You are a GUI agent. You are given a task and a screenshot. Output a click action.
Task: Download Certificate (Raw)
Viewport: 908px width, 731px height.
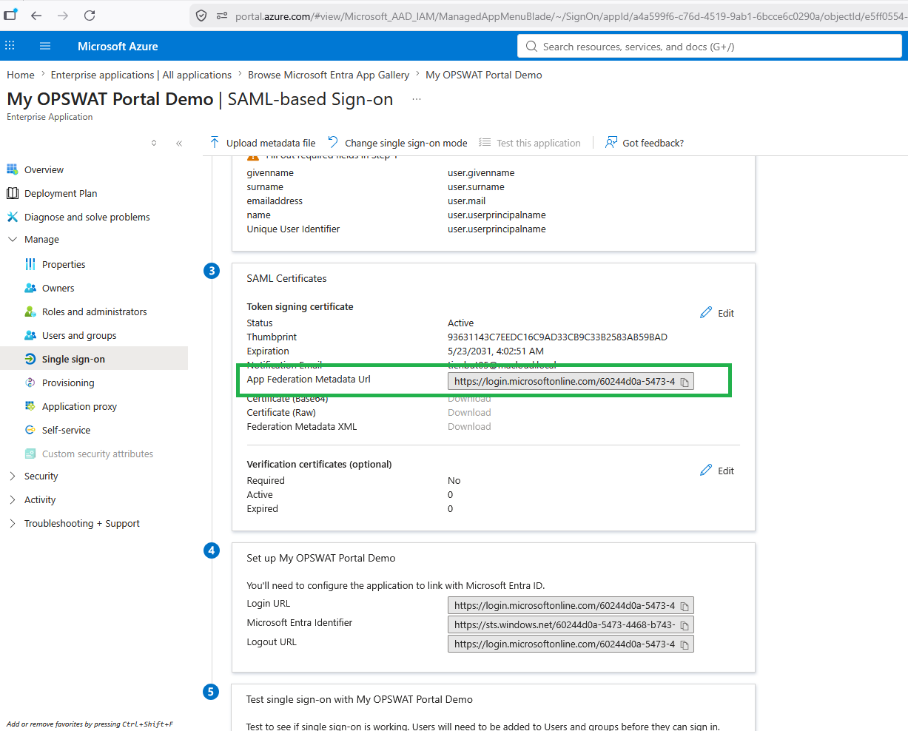(469, 412)
